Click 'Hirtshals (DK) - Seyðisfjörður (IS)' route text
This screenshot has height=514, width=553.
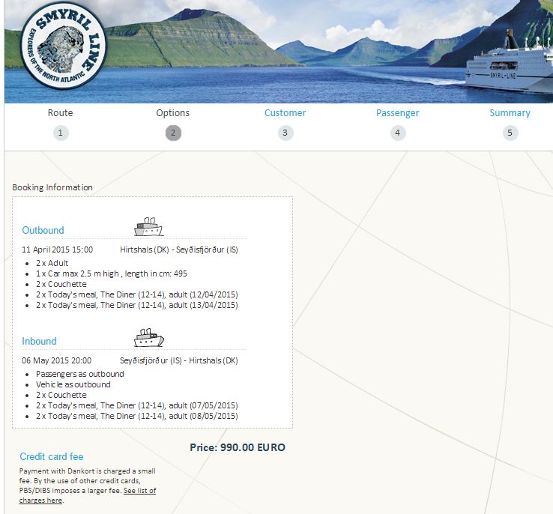tap(179, 250)
